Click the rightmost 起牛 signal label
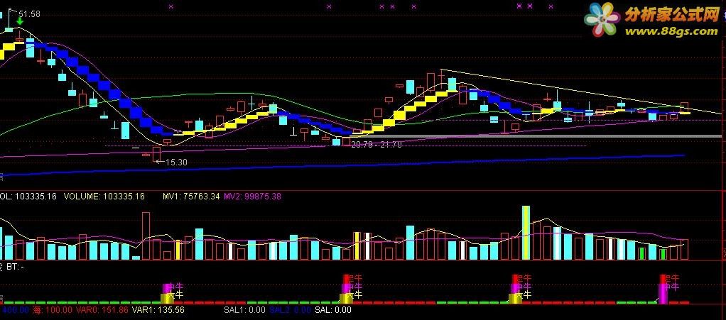The width and height of the screenshot is (726, 320). (x=672, y=278)
